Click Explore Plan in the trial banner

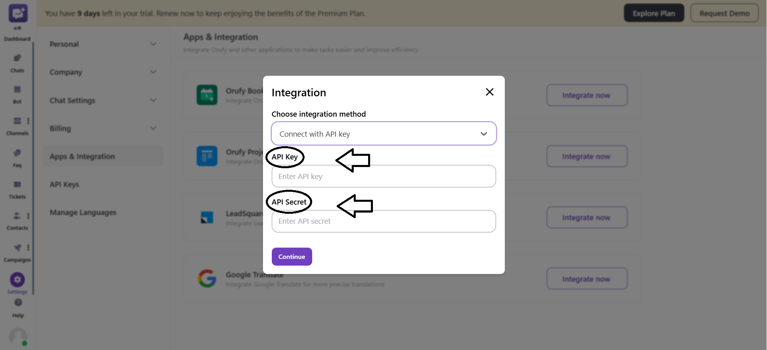pos(653,13)
